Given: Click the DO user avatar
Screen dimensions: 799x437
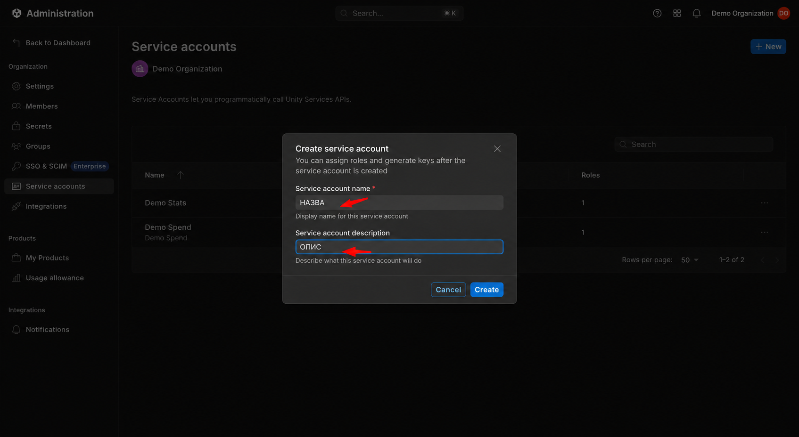Looking at the screenshot, I should tap(783, 13).
